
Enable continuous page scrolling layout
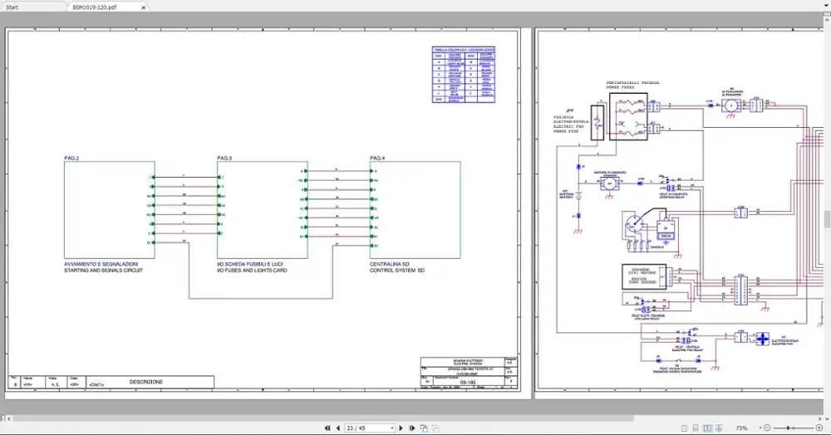(696, 428)
